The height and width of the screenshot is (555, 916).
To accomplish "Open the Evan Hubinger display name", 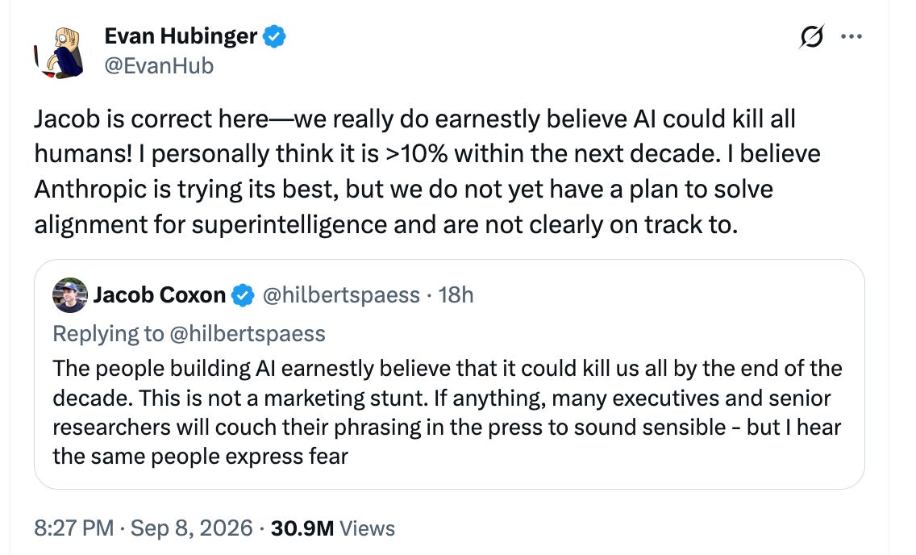I will coord(181,36).
